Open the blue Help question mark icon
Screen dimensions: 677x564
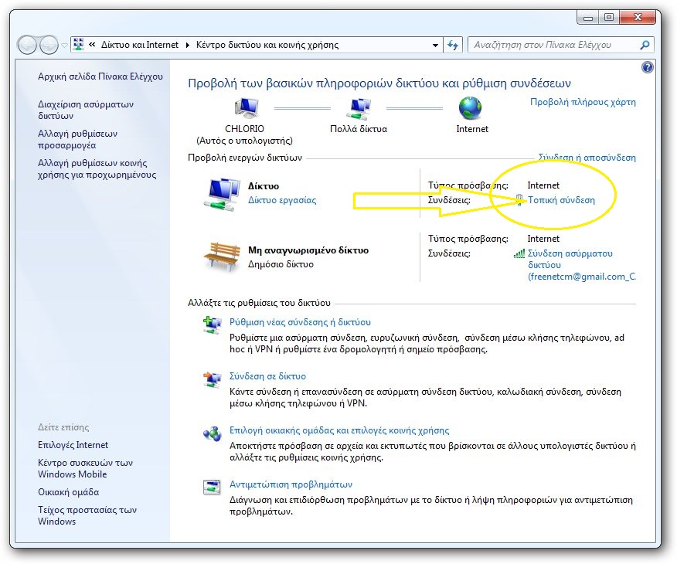[647, 67]
